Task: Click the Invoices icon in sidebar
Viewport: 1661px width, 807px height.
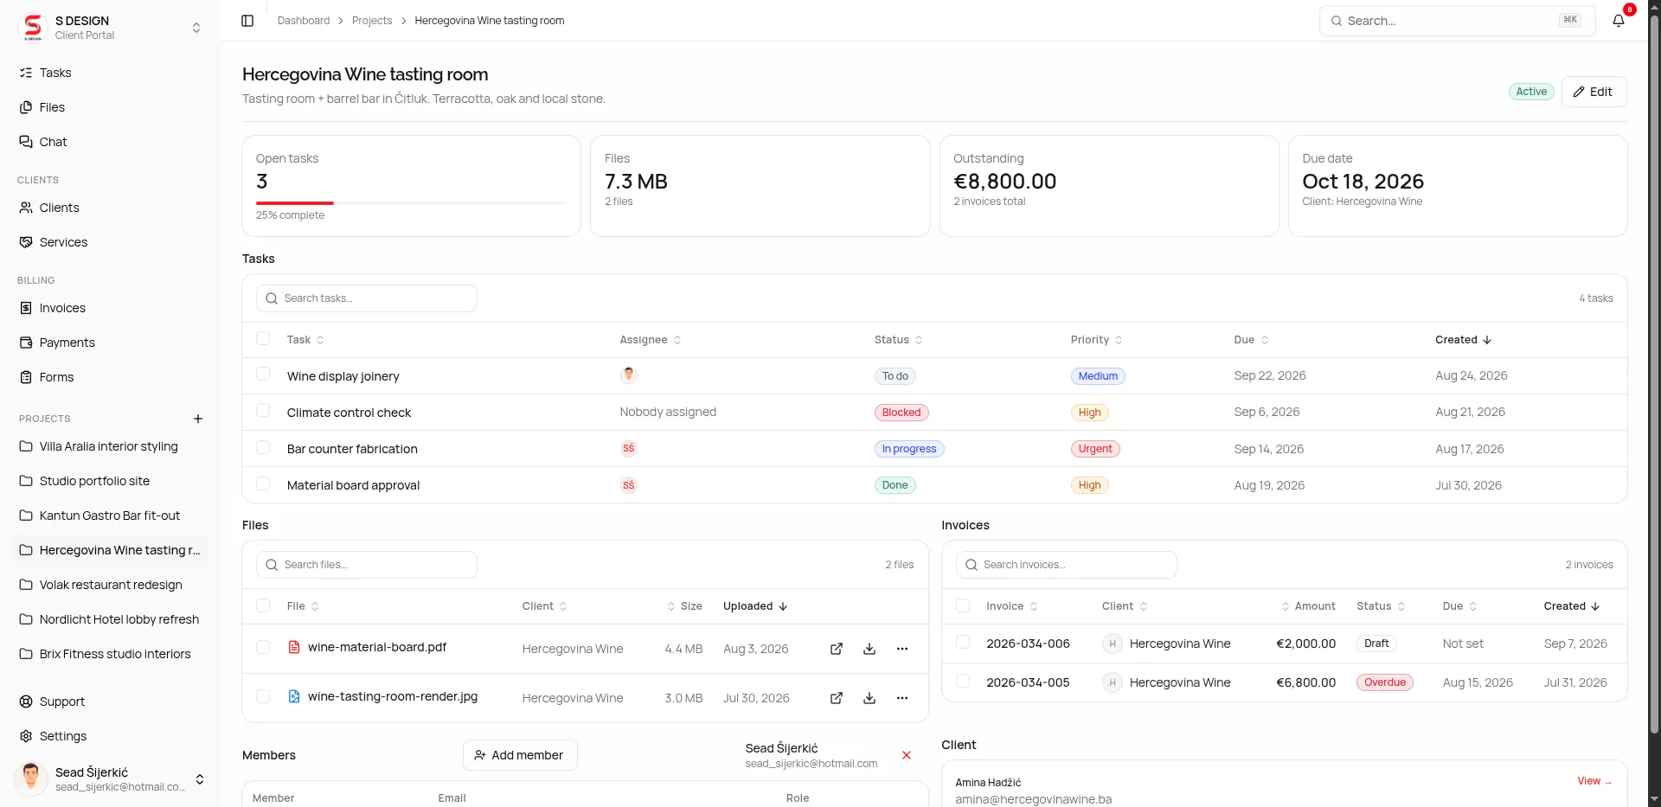Action: pos(26,308)
